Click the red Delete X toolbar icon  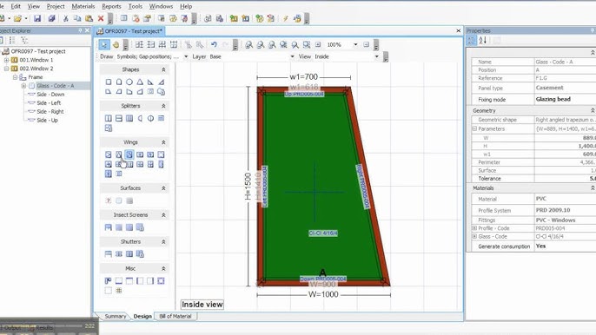point(101,18)
